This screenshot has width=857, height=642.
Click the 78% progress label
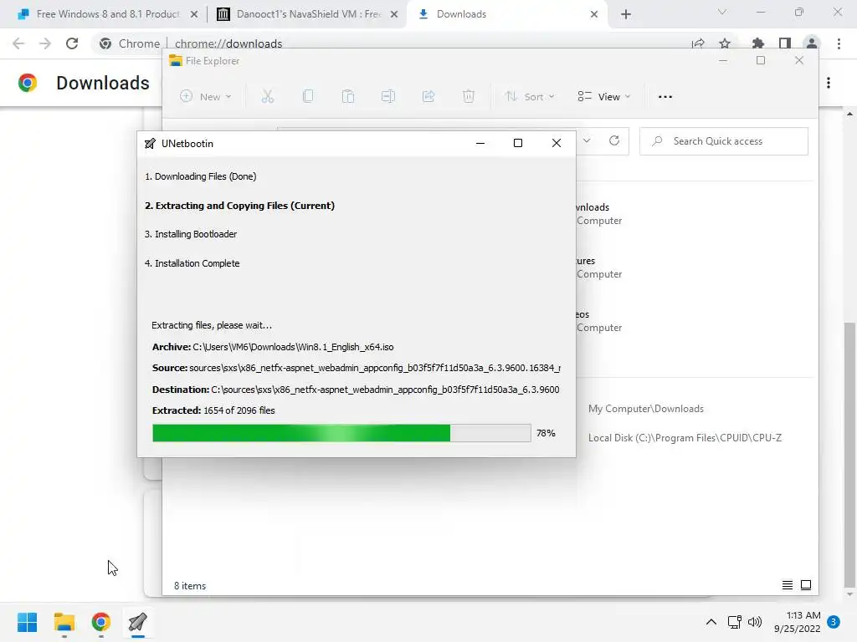[546, 433]
